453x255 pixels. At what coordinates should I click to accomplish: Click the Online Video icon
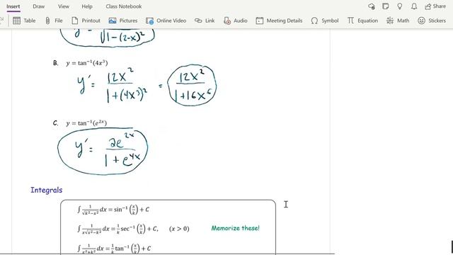pyautogui.click(x=149, y=21)
